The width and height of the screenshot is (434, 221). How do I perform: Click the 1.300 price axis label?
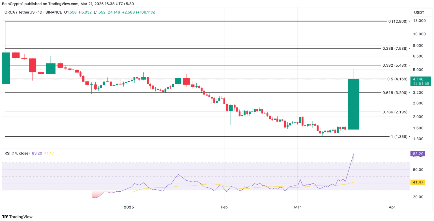click(x=418, y=139)
